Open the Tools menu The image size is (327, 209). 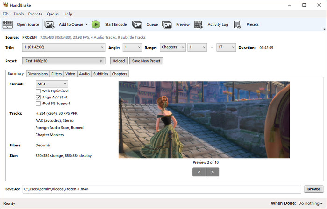(x=19, y=14)
